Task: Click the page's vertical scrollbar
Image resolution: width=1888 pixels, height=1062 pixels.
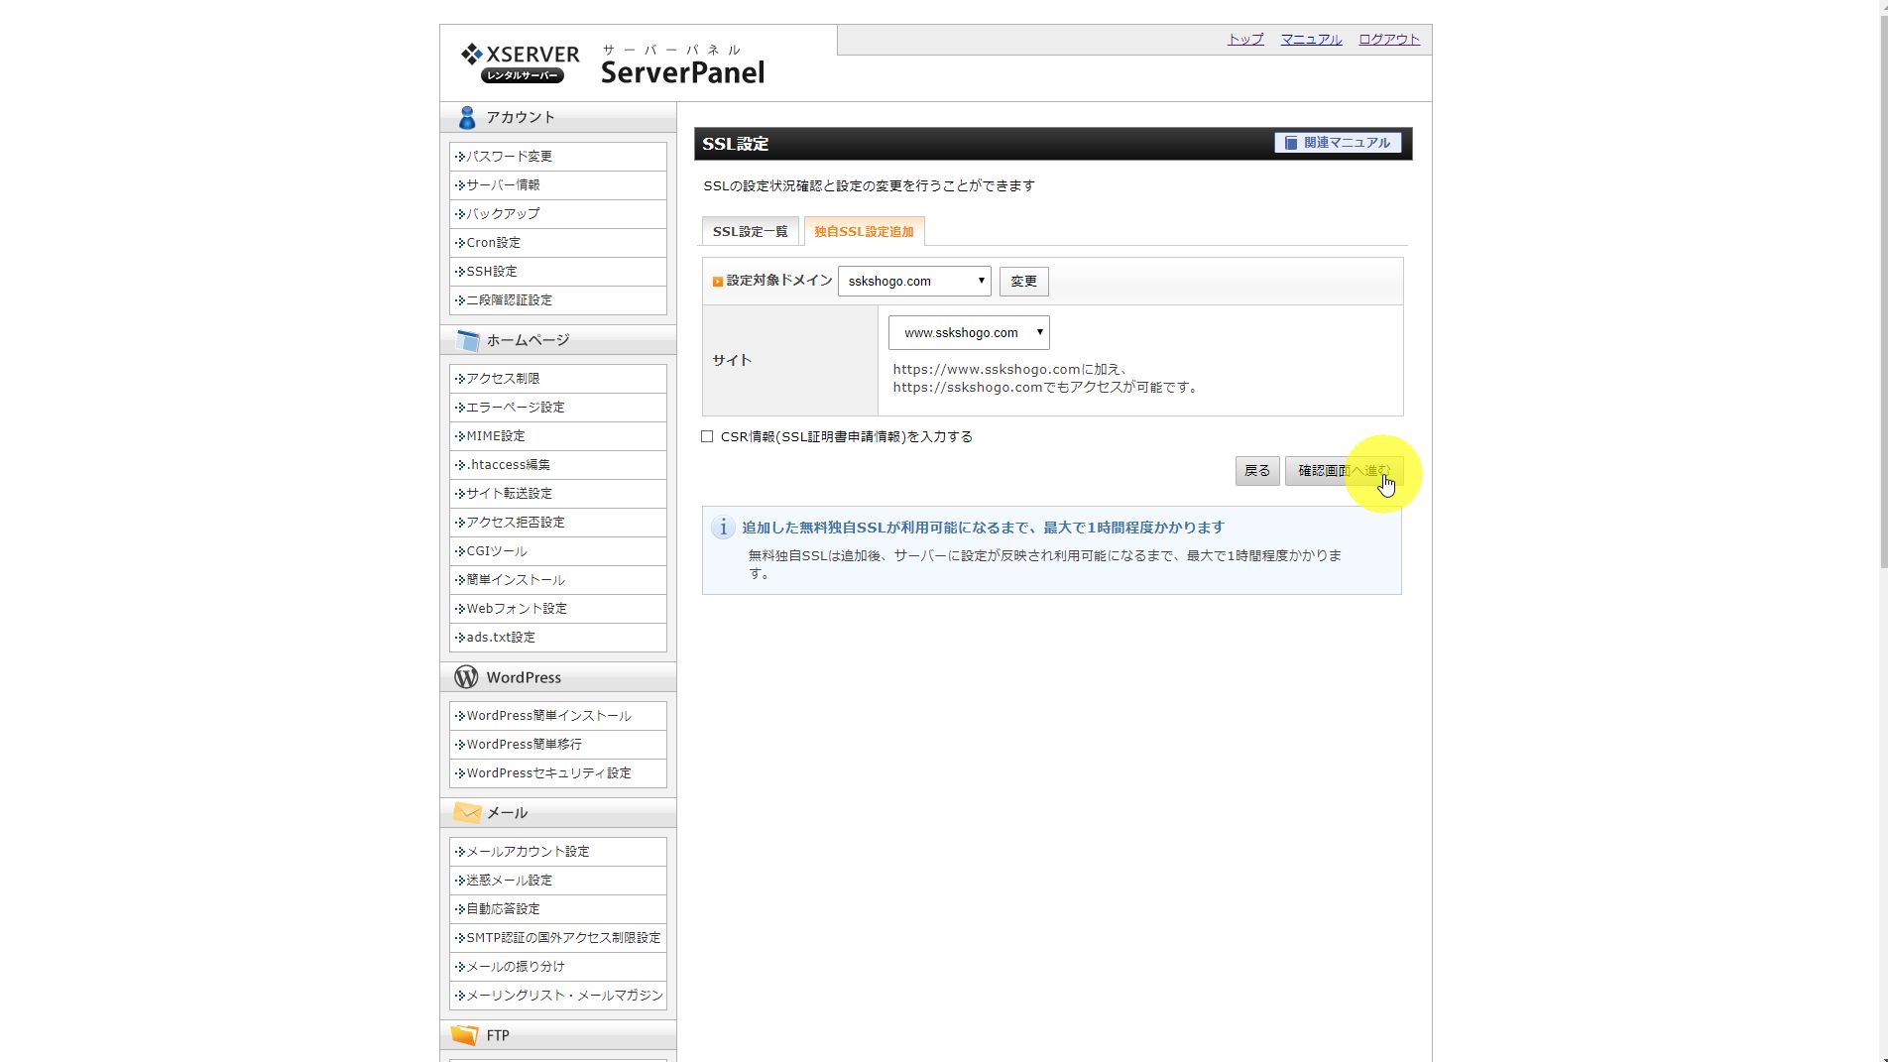Action: tap(1881, 297)
